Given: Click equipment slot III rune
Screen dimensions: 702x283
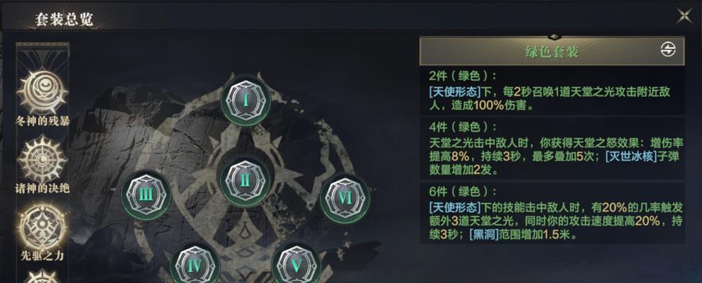Looking at the screenshot, I should 146,195.
